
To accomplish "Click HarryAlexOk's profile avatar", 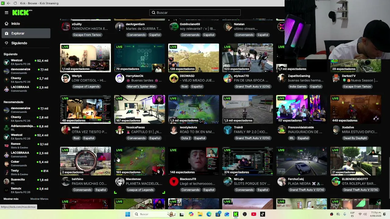I will click(x=120, y=78).
